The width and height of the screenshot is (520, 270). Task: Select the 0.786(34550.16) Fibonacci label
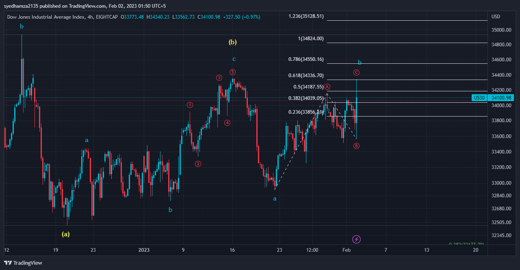coord(306,59)
